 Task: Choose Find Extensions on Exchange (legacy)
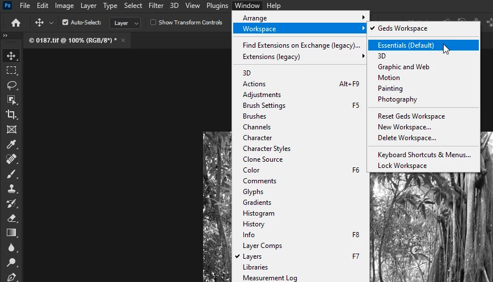[x=300, y=45]
